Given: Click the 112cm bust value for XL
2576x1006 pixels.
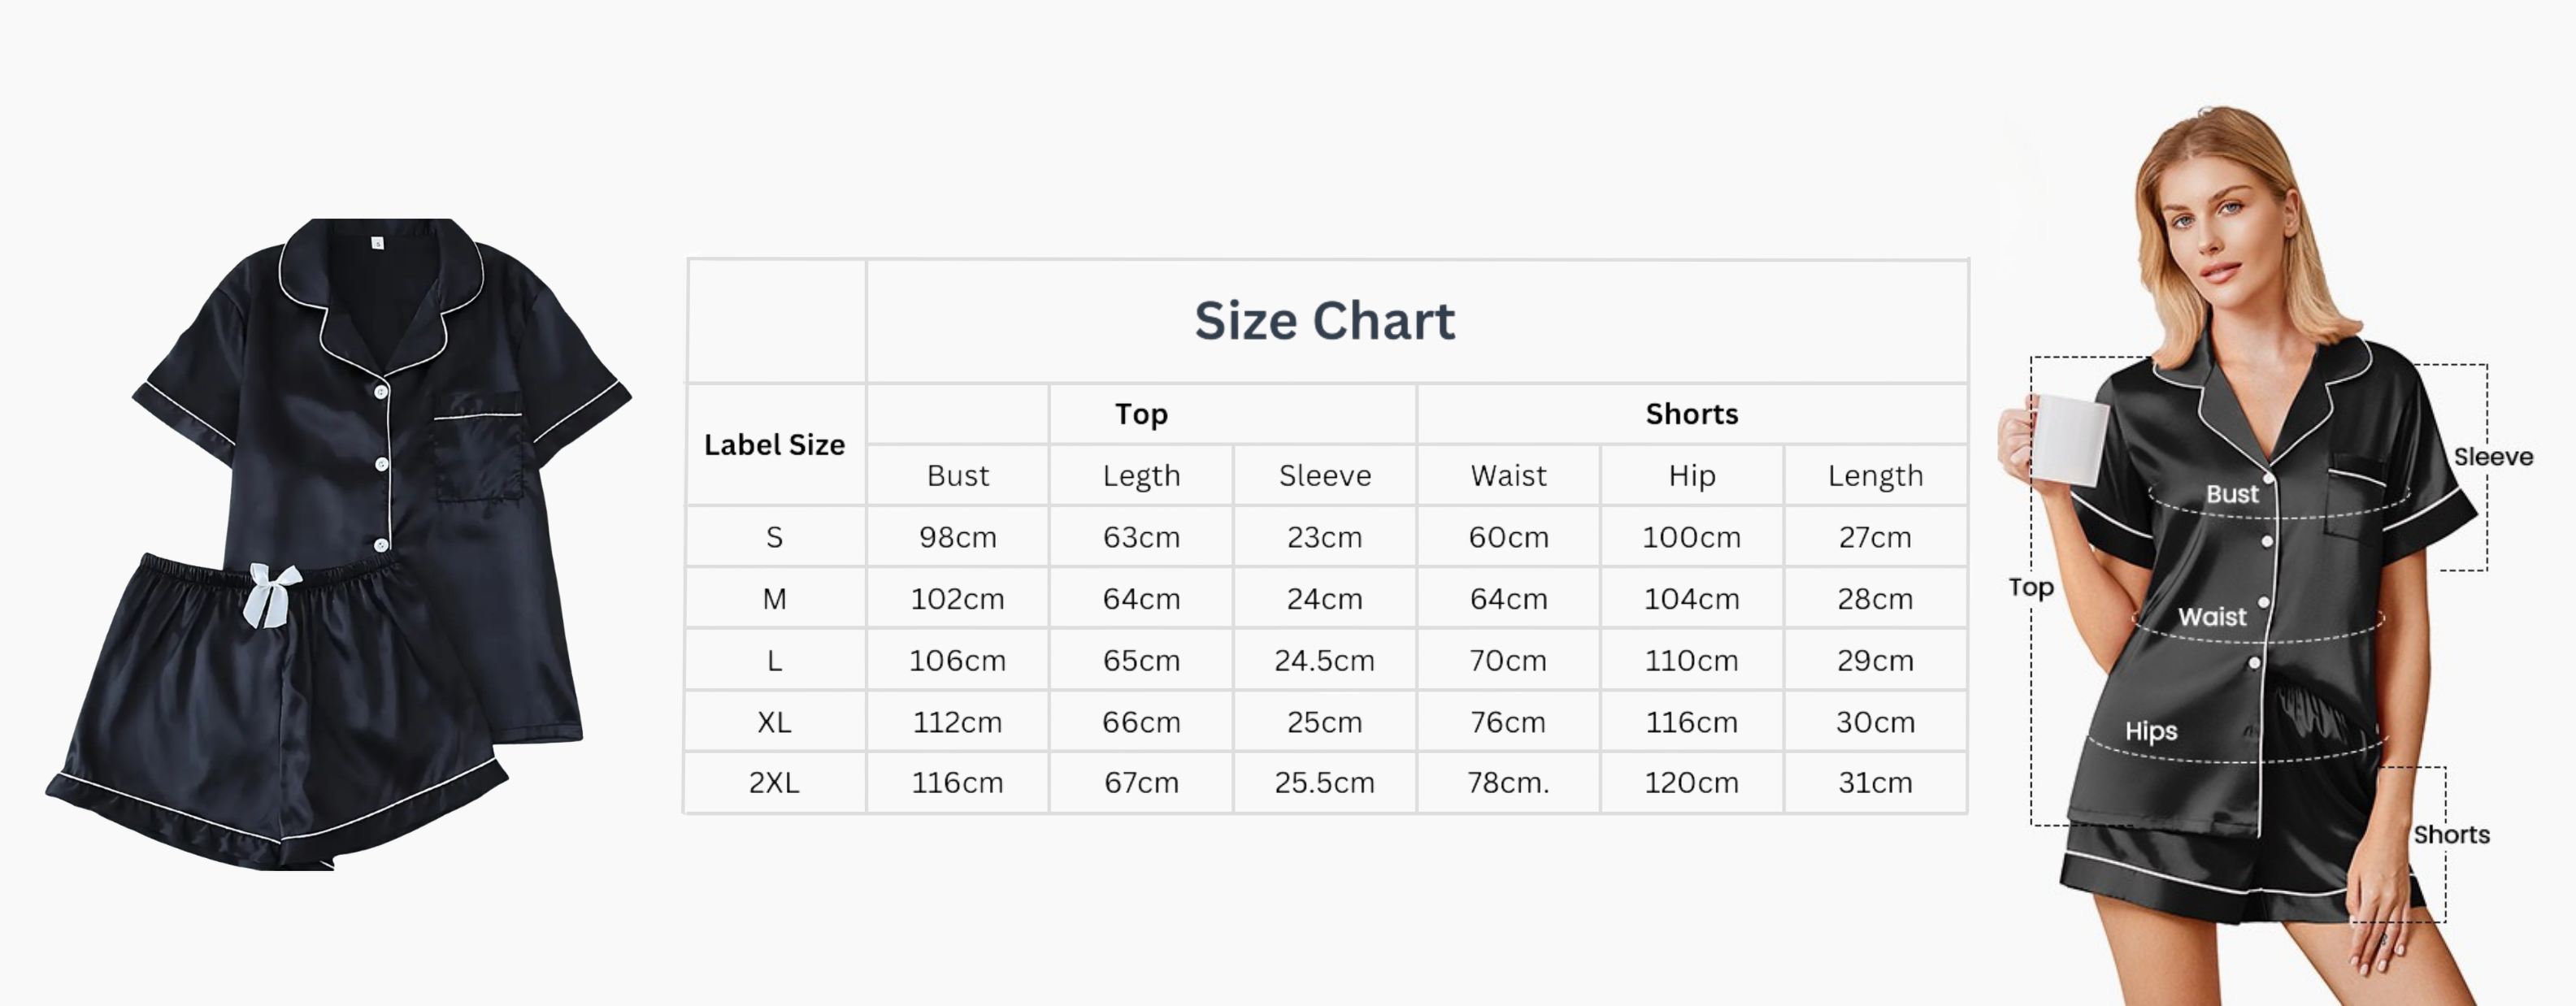Looking at the screenshot, I should point(957,722).
